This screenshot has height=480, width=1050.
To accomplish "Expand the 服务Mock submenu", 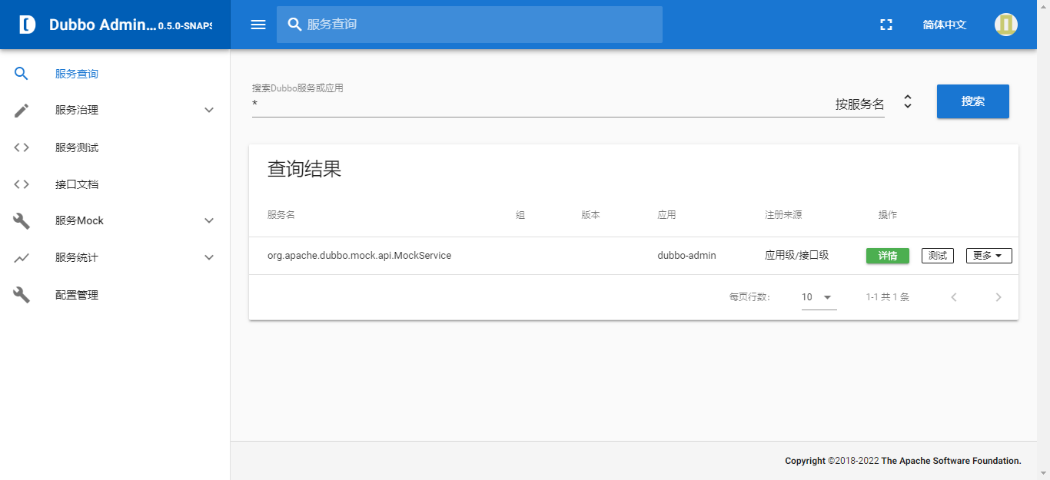I will [208, 220].
